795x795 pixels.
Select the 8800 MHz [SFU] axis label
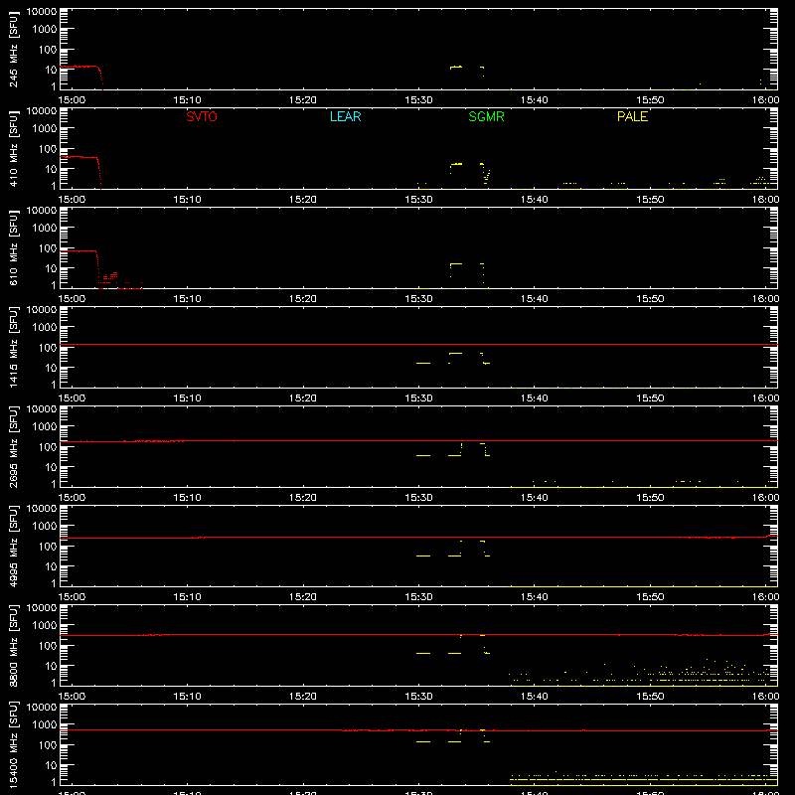pos(14,645)
